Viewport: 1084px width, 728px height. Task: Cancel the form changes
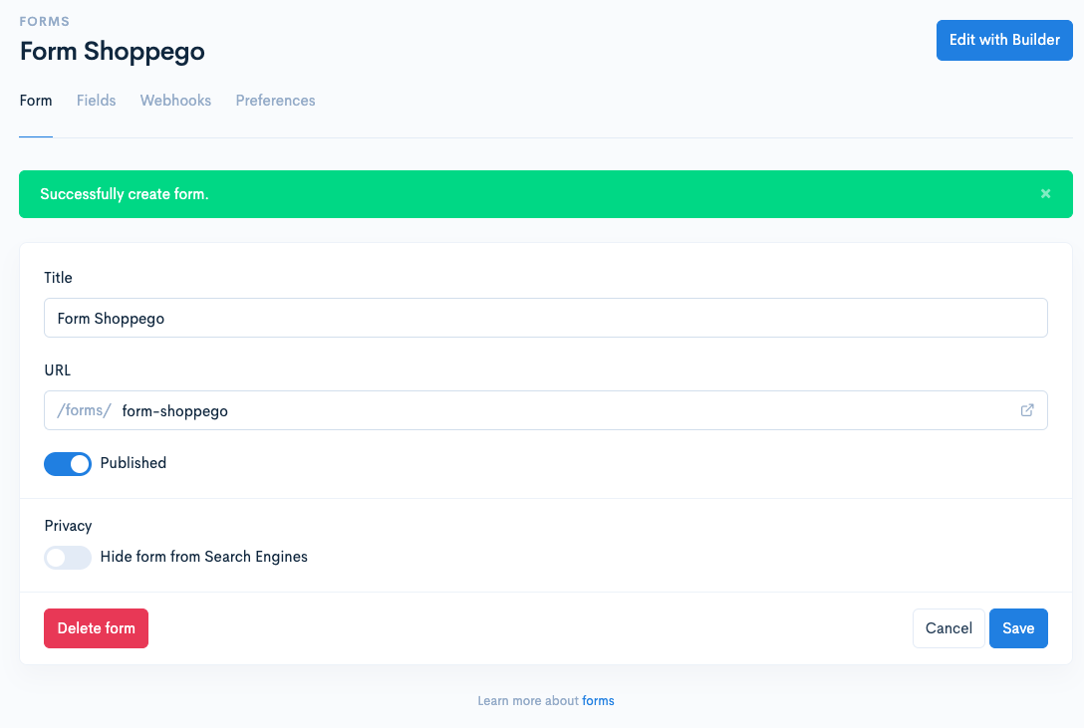pos(948,628)
